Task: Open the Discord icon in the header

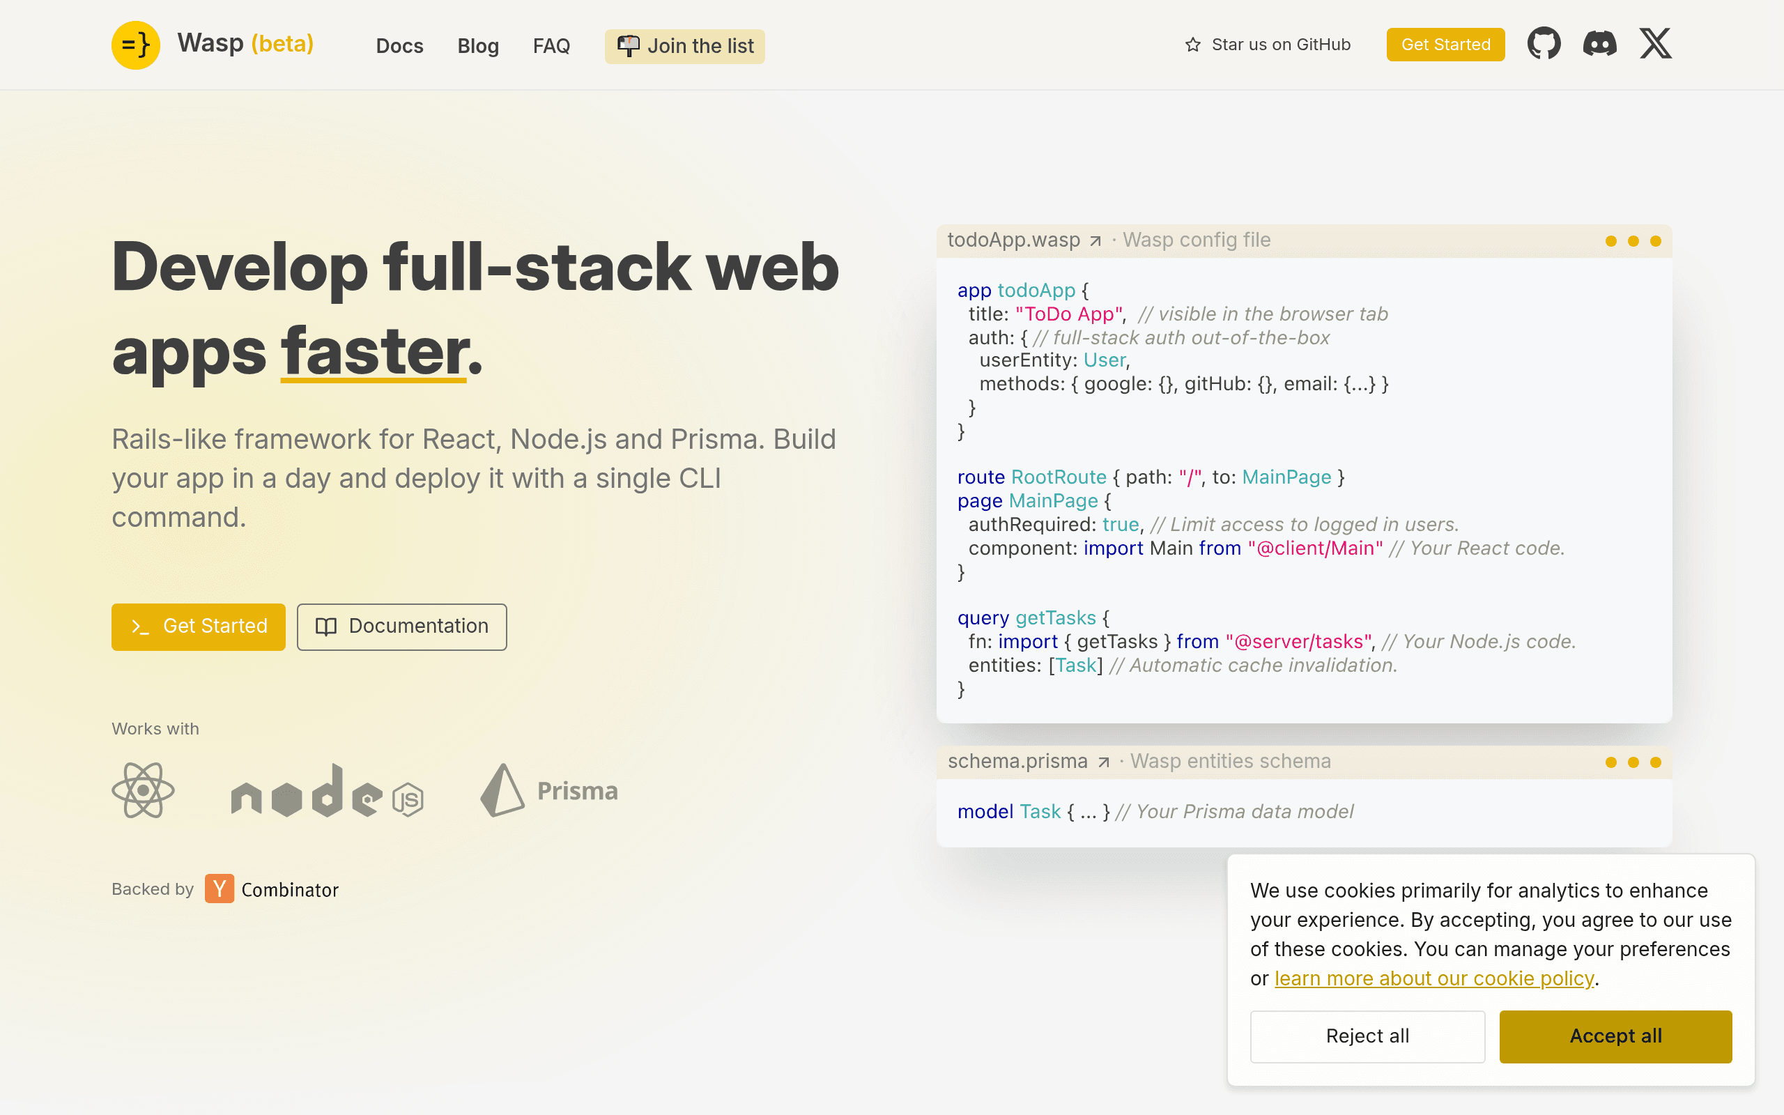Action: click(1600, 43)
